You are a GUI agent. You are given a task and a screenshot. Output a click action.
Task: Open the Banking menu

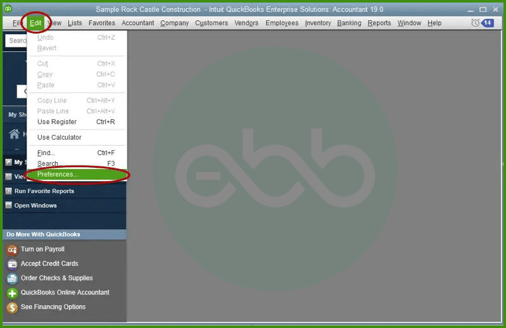(349, 23)
